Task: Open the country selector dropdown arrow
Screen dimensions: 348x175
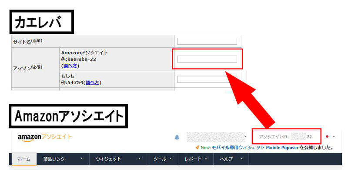Action: point(334,137)
